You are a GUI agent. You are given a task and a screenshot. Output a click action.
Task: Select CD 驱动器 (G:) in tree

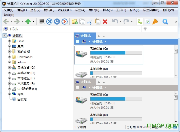coord(27,89)
